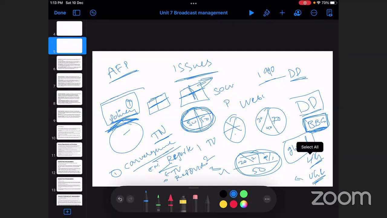The height and width of the screenshot is (218, 387).
Task: Select slide 6 thumbnail
Action: coord(69,63)
